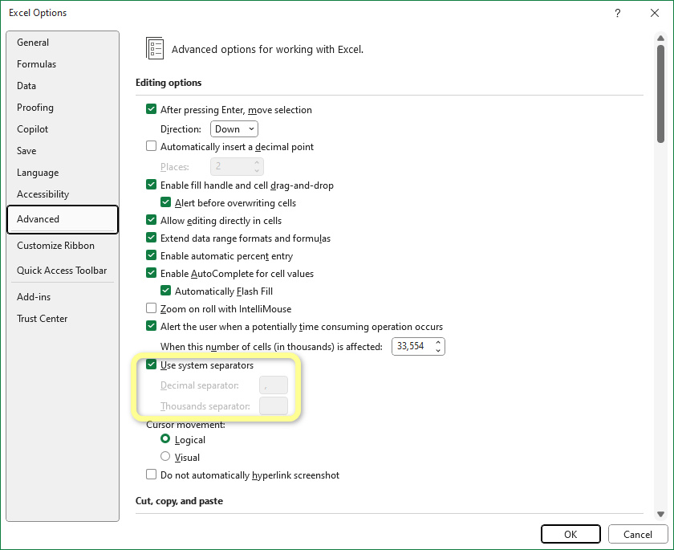Decrease the cells in thousands value
The height and width of the screenshot is (550, 674).
437,350
